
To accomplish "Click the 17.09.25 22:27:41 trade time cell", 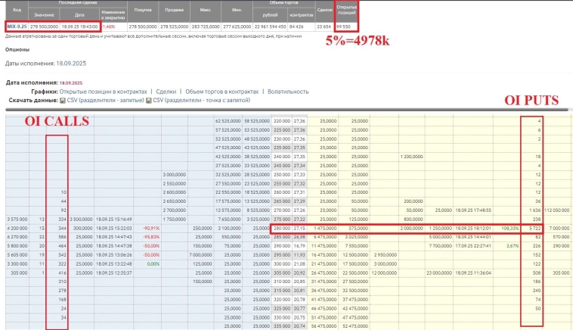I will click(x=473, y=246).
